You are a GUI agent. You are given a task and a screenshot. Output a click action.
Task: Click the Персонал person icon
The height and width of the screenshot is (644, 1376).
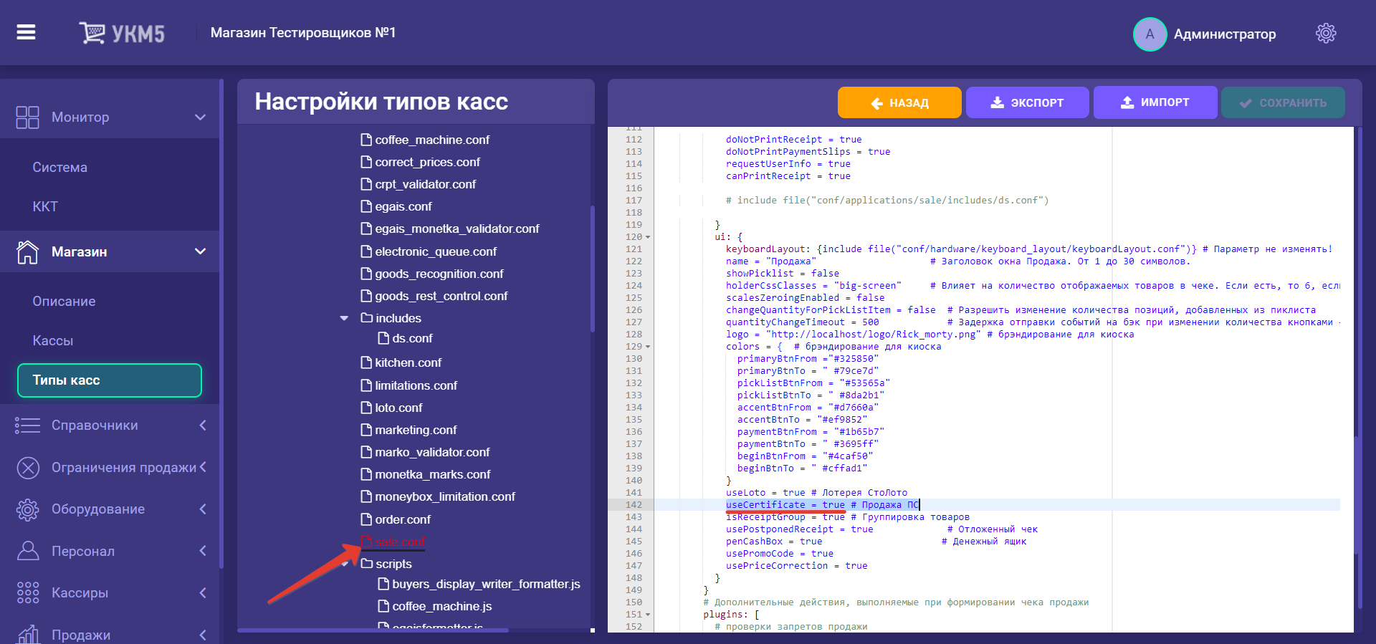[27, 551]
